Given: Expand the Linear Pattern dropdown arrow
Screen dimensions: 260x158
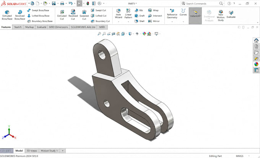Looking at the screenshot, I should 128,21.
